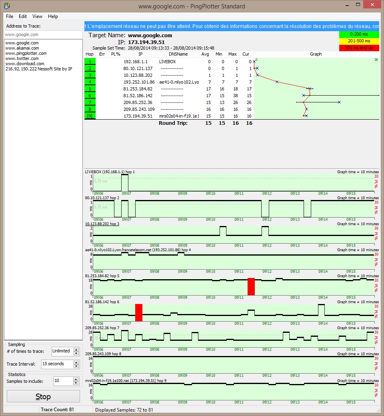Select www.google.com in the address list

coord(22,43)
